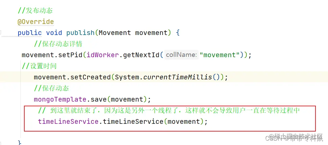Click timeLineService field before the dot
328x145 pixels.
(68, 121)
